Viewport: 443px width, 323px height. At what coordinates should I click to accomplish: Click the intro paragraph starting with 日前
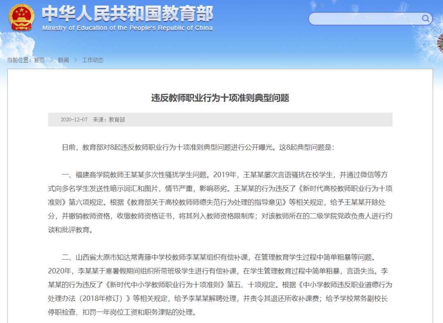point(198,147)
